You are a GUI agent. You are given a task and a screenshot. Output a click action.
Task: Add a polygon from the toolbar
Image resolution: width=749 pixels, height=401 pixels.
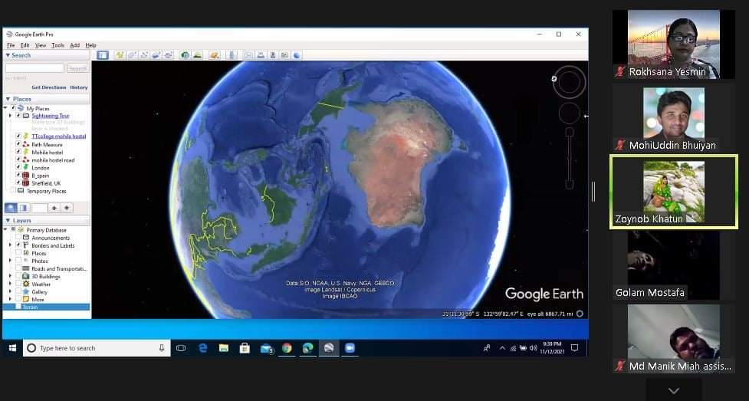pyautogui.click(x=132, y=55)
